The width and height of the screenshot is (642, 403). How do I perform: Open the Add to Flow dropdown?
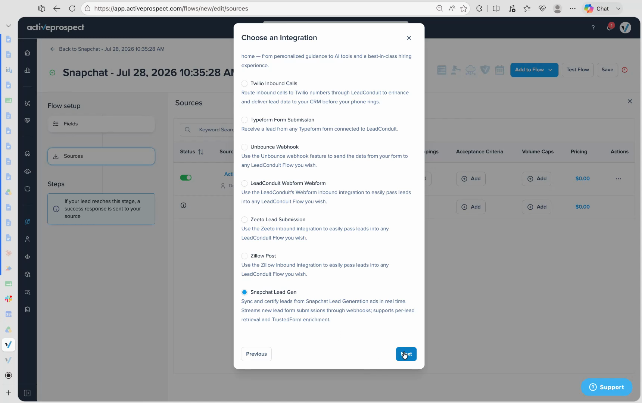[534, 70]
